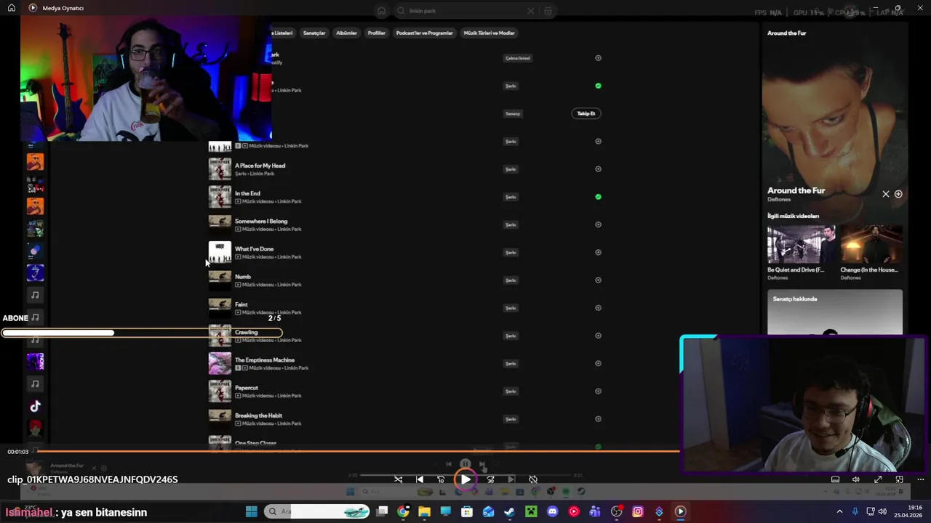Select the Papercut song title
The height and width of the screenshot is (523, 931).
click(x=247, y=388)
